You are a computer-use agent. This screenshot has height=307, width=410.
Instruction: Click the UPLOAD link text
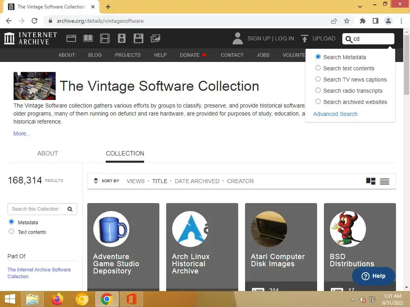(324, 39)
